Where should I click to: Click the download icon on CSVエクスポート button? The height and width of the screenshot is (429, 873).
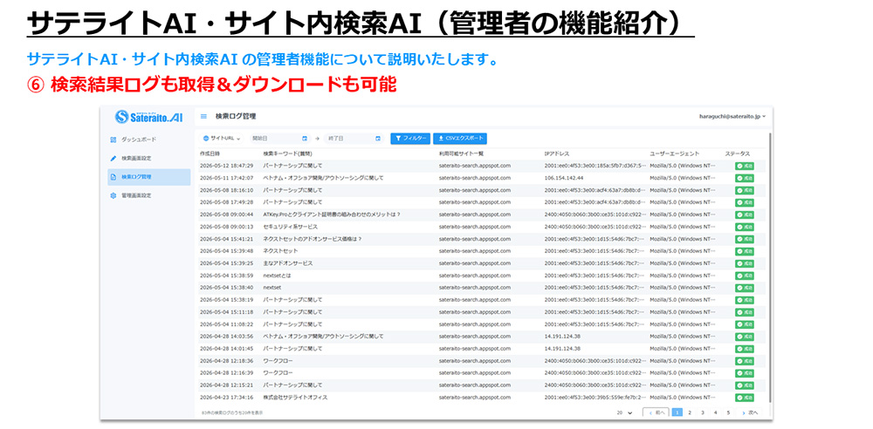click(441, 138)
